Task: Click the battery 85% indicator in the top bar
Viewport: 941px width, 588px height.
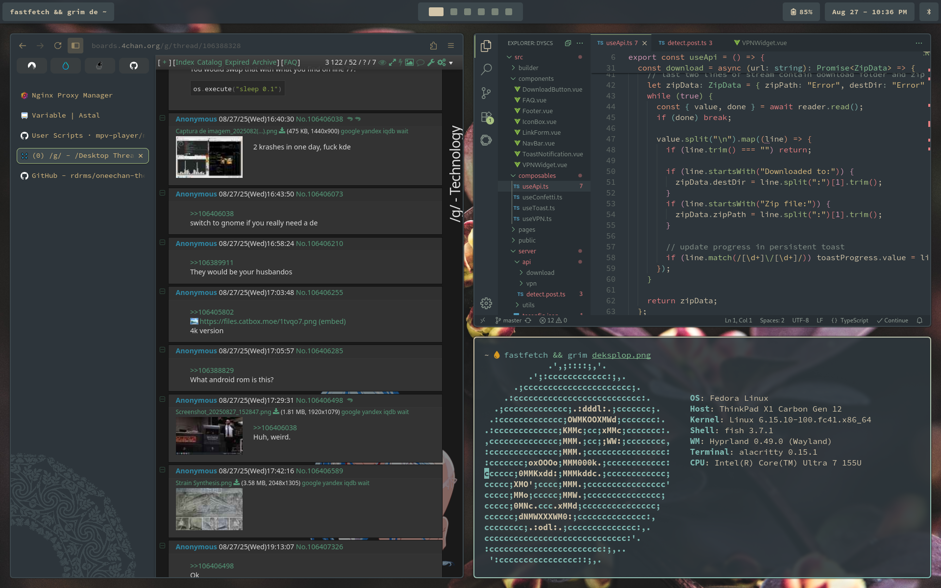Action: click(801, 12)
